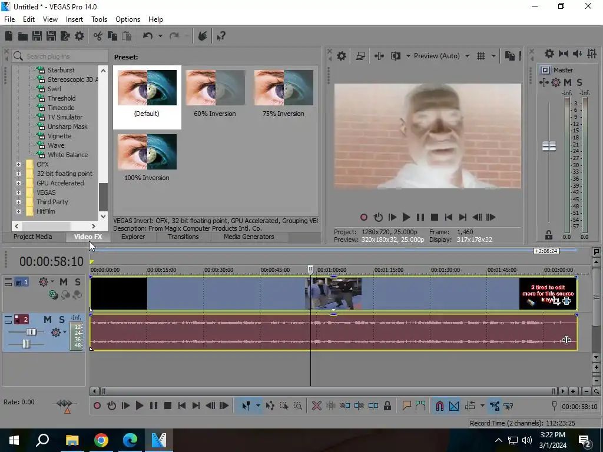Stop timeline playback in transport bar
Image resolution: width=603 pixels, height=452 pixels.
168,406
